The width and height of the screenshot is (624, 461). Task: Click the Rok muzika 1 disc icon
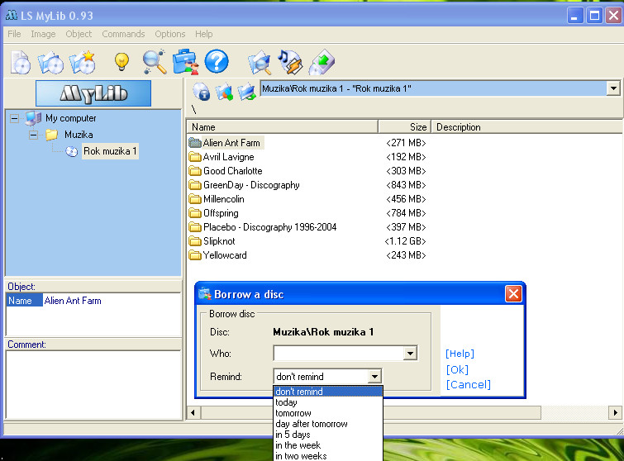(x=72, y=151)
